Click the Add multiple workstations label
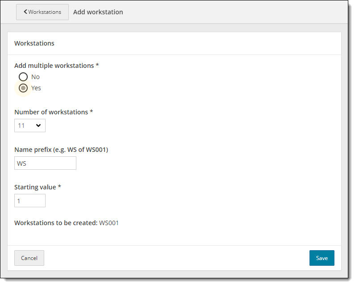Screen dimensions: 355x285 [x=56, y=66]
